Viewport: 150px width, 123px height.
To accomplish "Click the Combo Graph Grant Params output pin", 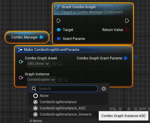I will tap(126, 58).
